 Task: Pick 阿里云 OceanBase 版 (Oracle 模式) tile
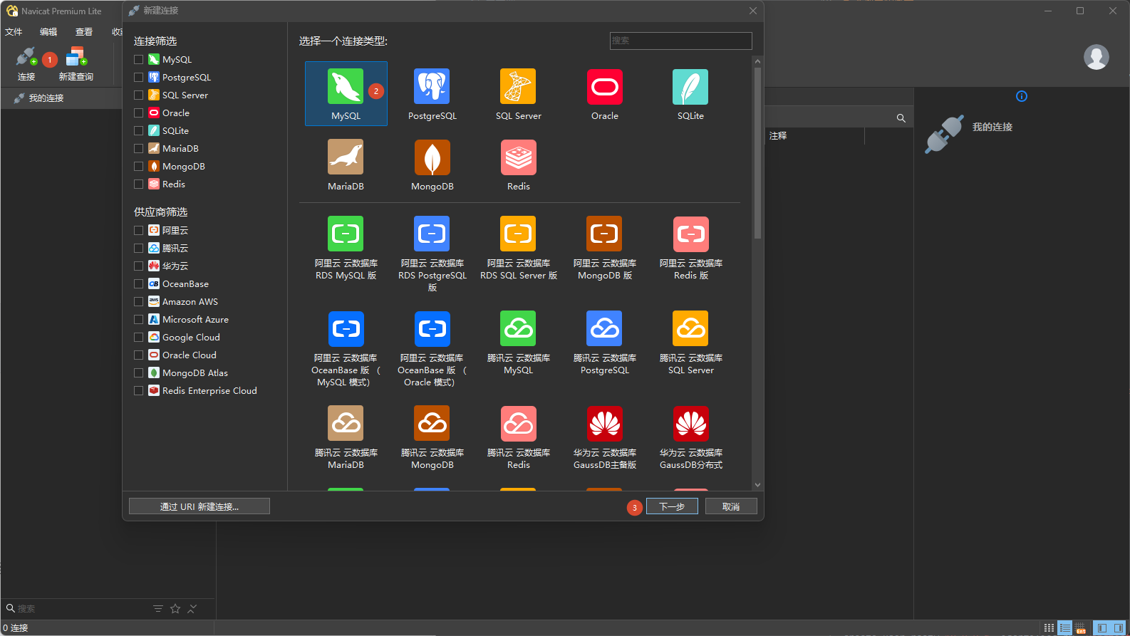click(432, 349)
